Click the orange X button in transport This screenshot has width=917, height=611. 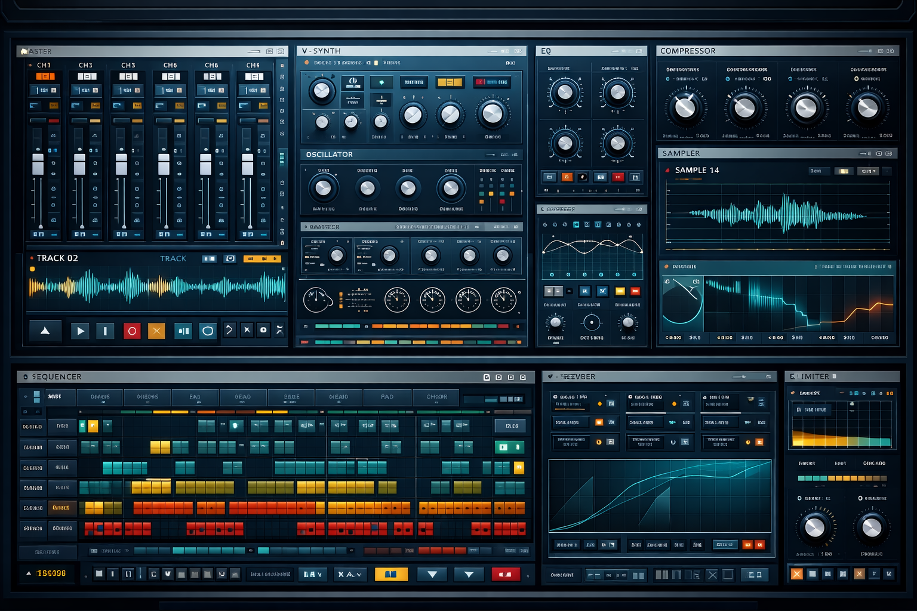pos(156,331)
